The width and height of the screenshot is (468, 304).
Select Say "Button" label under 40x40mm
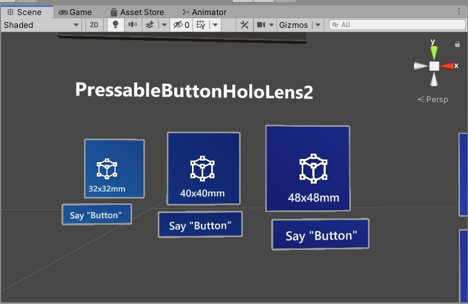200,225
